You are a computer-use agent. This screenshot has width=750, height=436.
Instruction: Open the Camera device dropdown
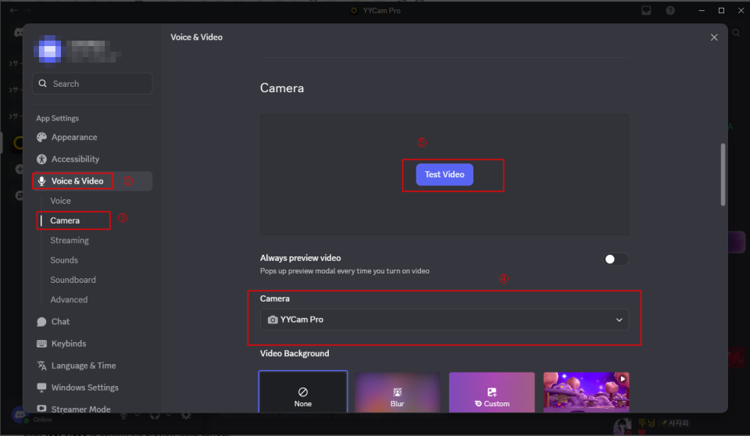pos(444,320)
